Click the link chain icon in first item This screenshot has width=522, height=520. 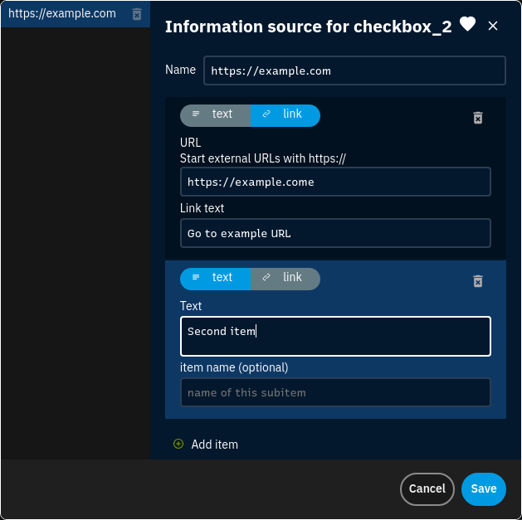click(266, 114)
